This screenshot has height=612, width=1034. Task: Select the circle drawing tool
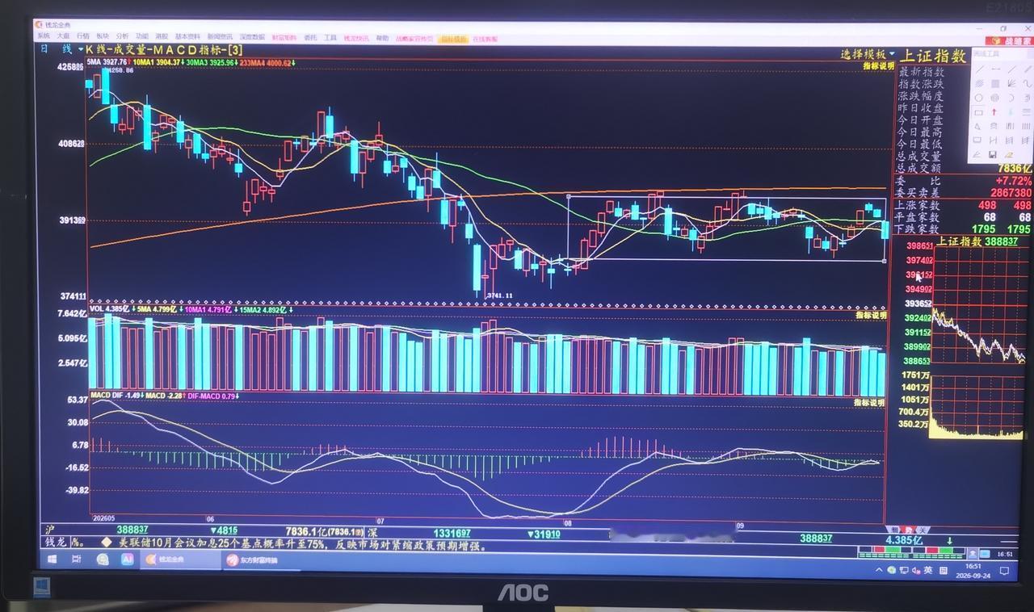click(x=979, y=98)
